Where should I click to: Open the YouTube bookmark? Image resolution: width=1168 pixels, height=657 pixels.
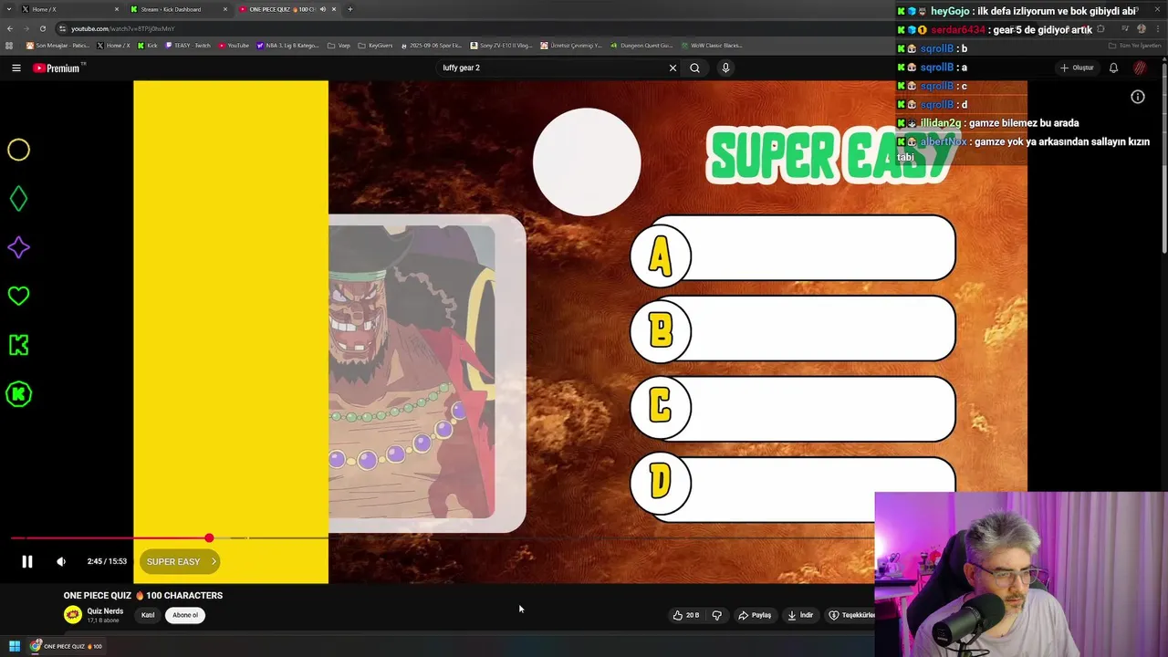pyautogui.click(x=234, y=46)
